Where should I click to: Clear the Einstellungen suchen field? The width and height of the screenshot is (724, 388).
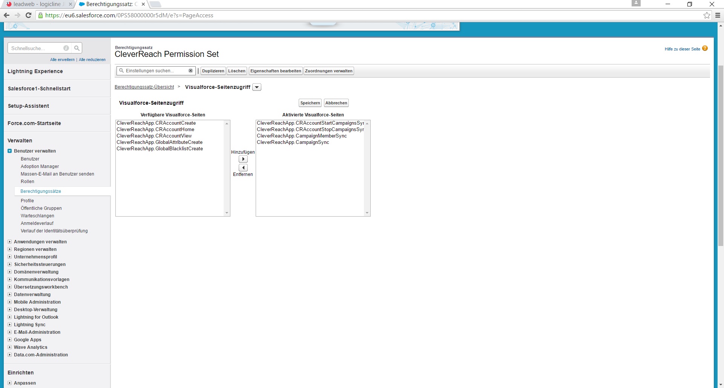click(x=190, y=70)
